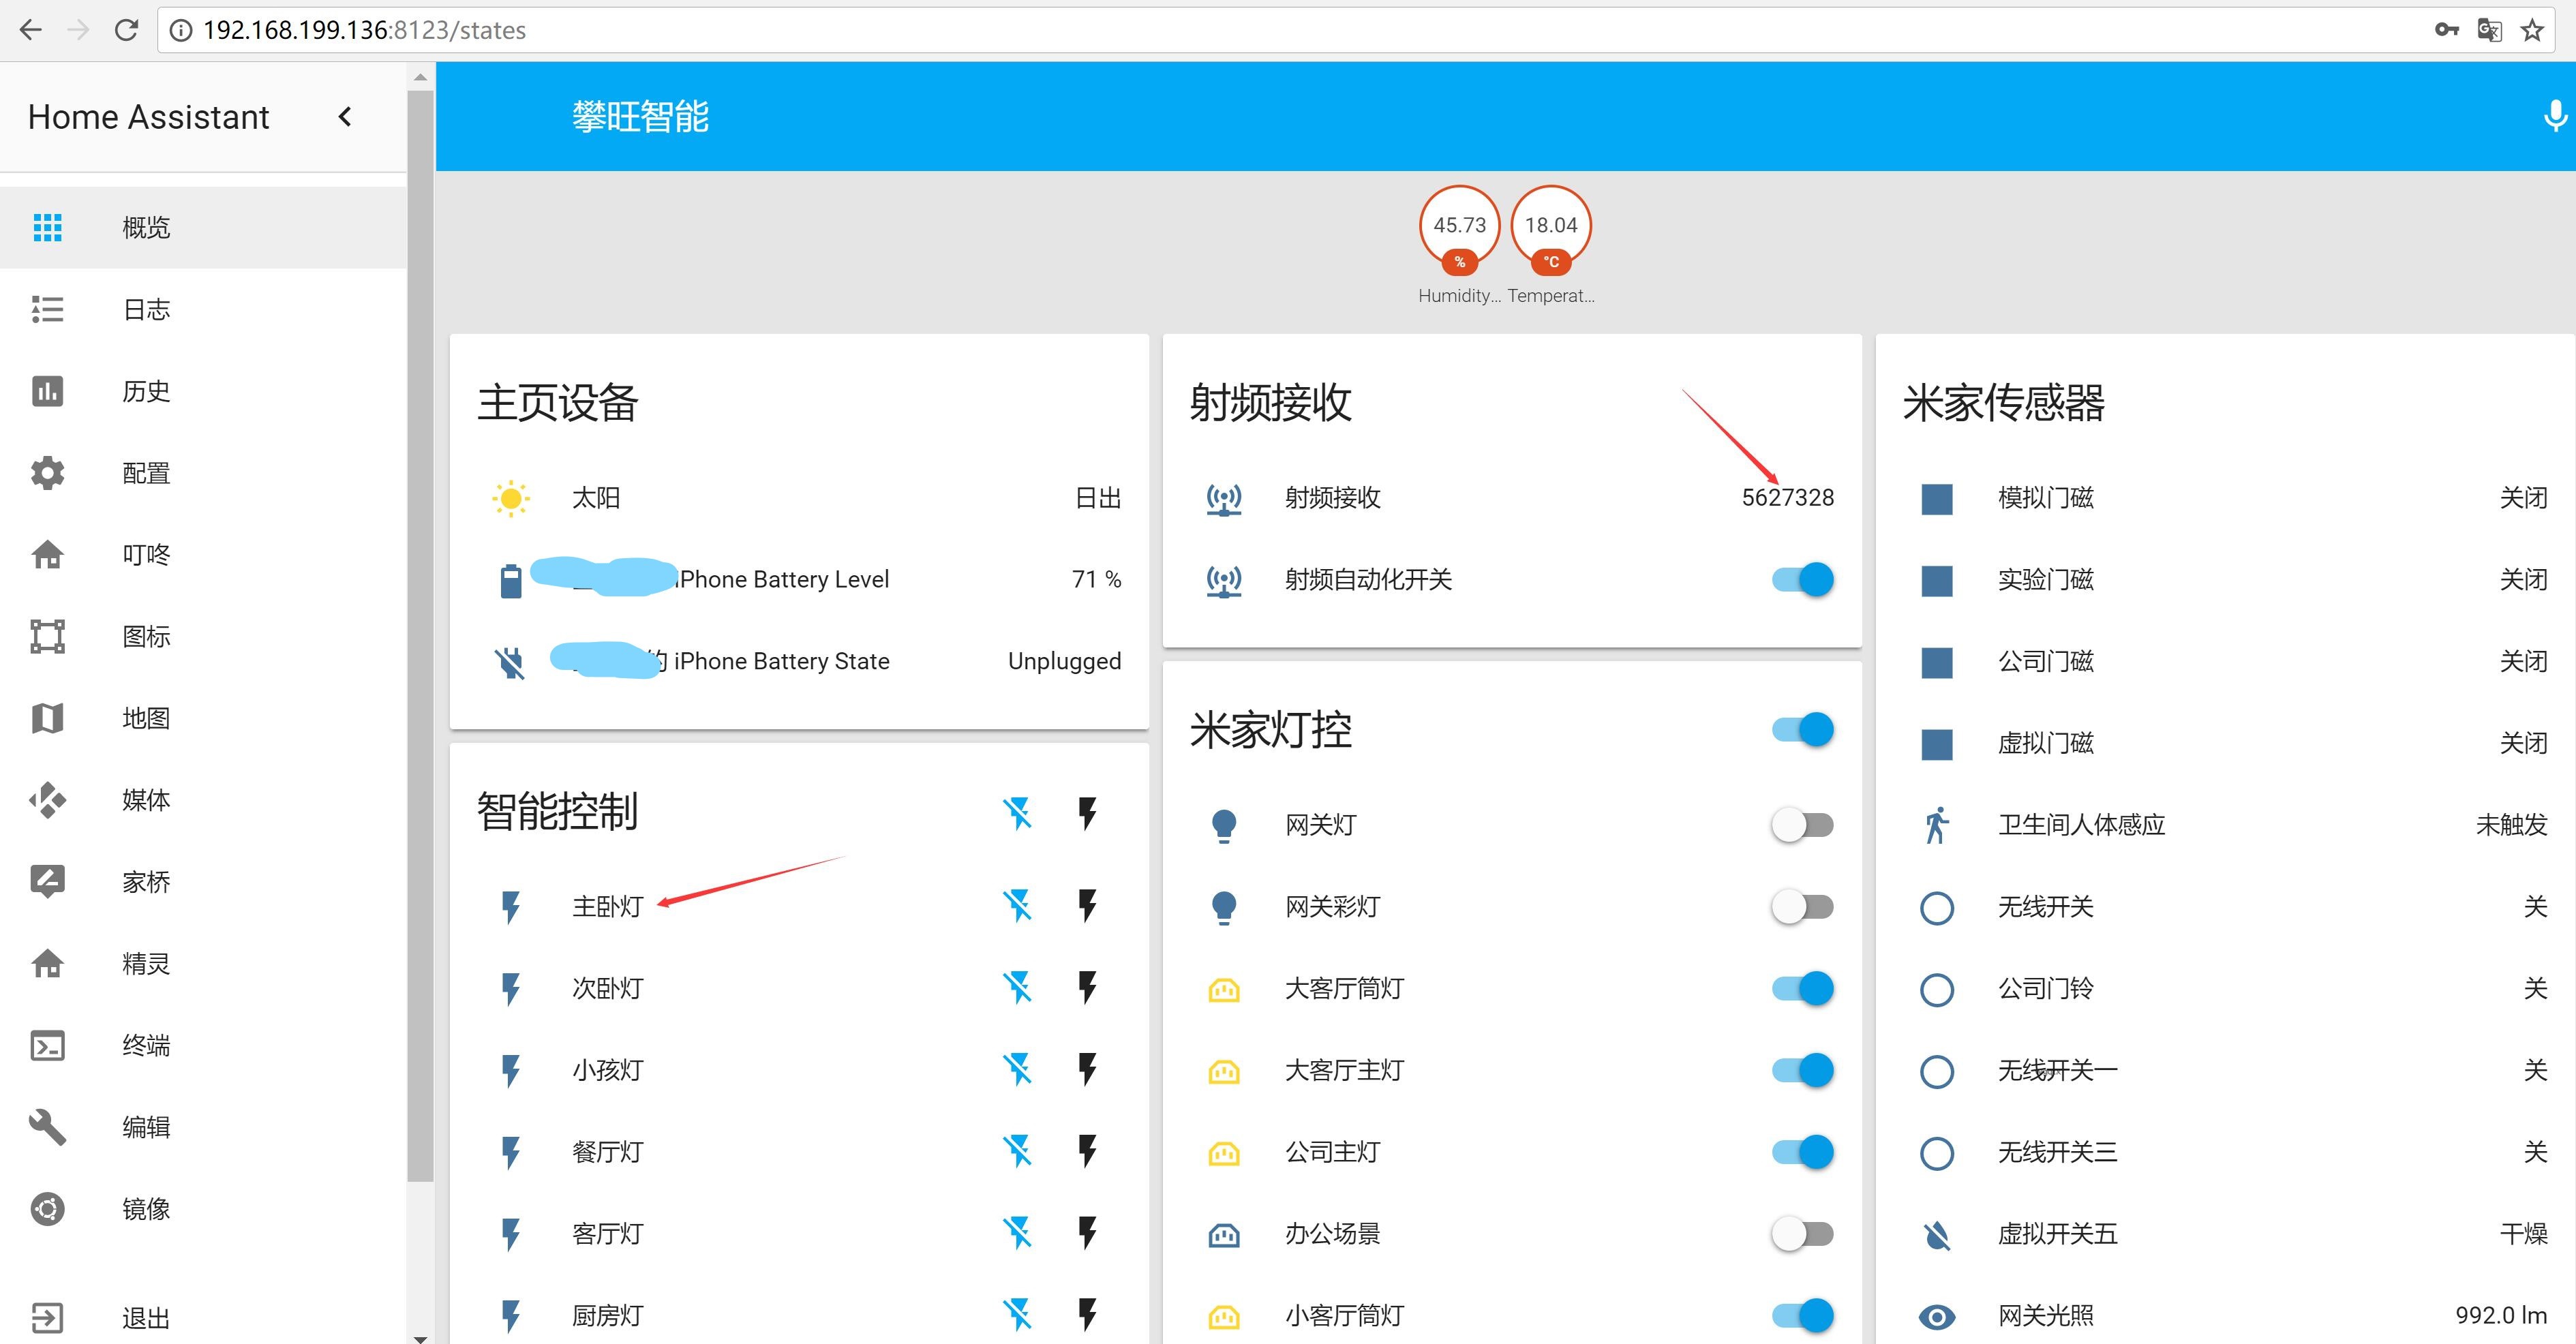This screenshot has width=2576, height=1344.
Task: Open the 次卧灯 entity name
Action: point(607,989)
